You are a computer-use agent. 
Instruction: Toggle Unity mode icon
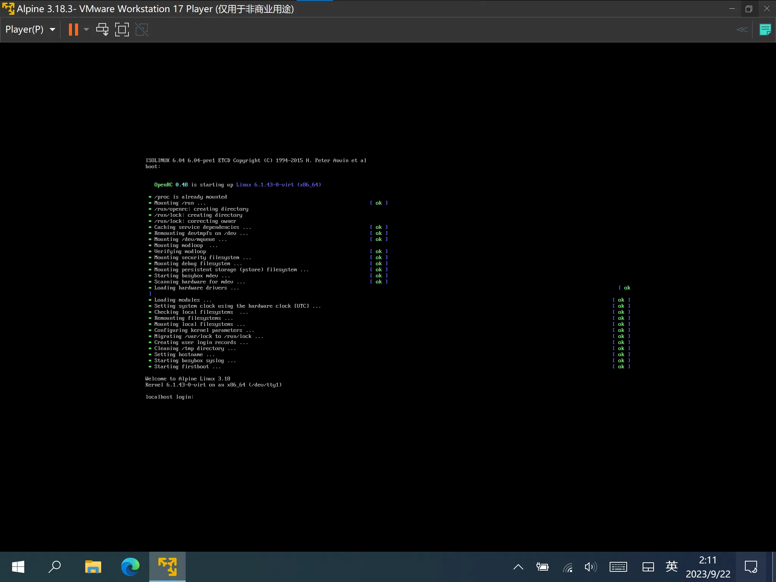pos(142,30)
